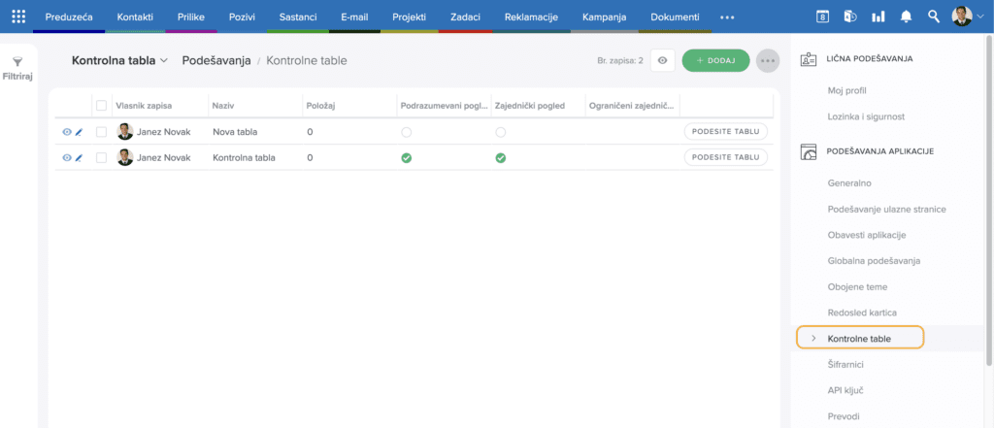
Task: View the Nova tabla record eye icon
Action: 67,132
